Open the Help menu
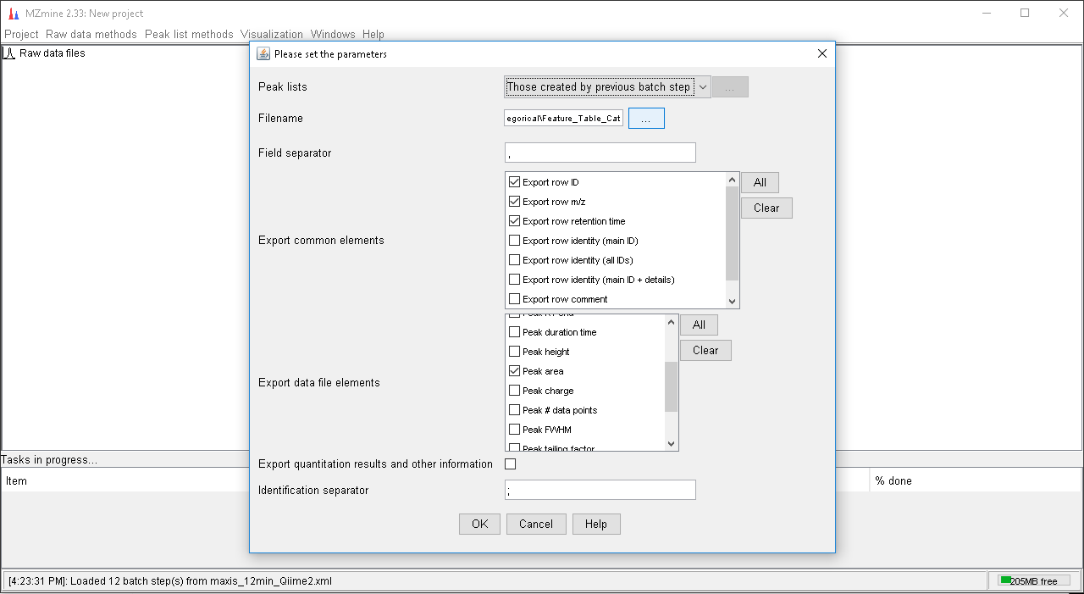This screenshot has height=594, width=1084. click(373, 35)
